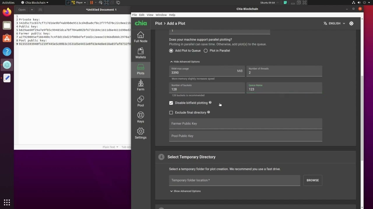Image resolution: width=373 pixels, height=209 pixels.
Task: Open the gear settings icon in header
Action: (x=351, y=23)
